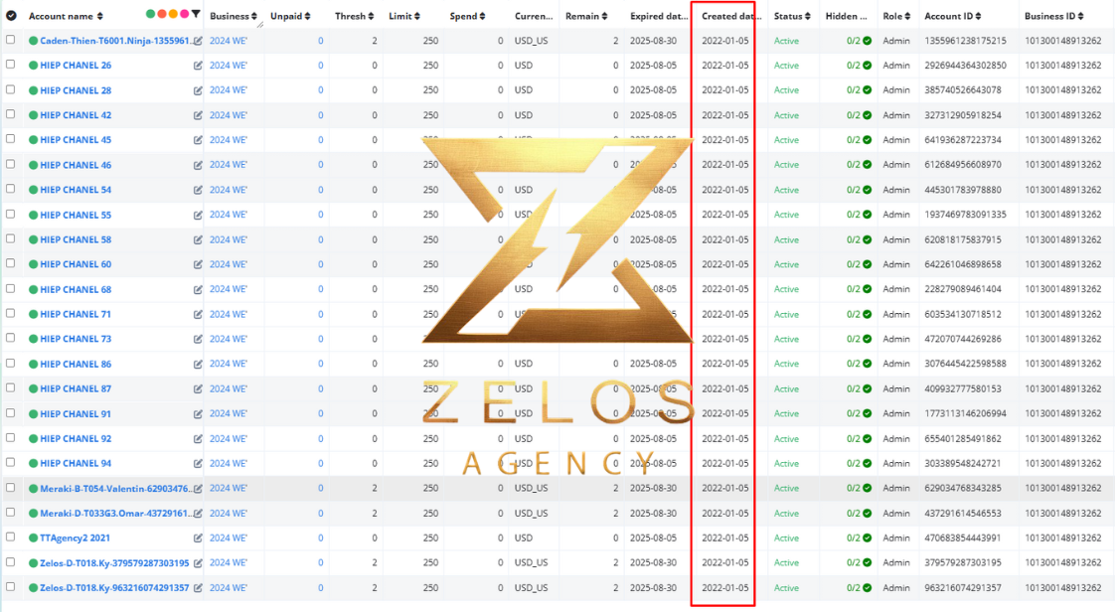Sort the Remain column

[x=586, y=16]
